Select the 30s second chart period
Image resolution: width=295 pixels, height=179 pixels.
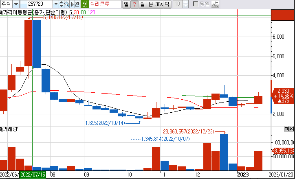point(159,4)
